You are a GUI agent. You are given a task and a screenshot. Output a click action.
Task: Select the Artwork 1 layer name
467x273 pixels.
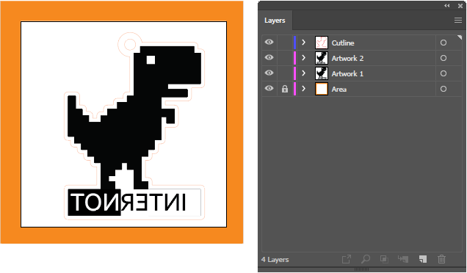click(x=347, y=74)
